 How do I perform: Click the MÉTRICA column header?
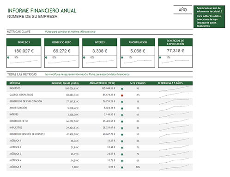(15, 83)
